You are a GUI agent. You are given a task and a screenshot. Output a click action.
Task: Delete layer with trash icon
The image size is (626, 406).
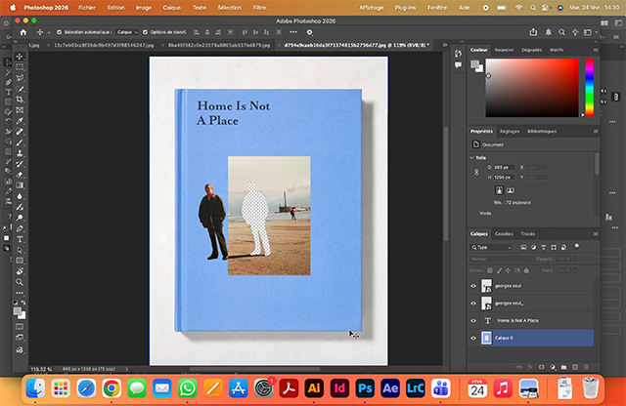(x=586, y=367)
